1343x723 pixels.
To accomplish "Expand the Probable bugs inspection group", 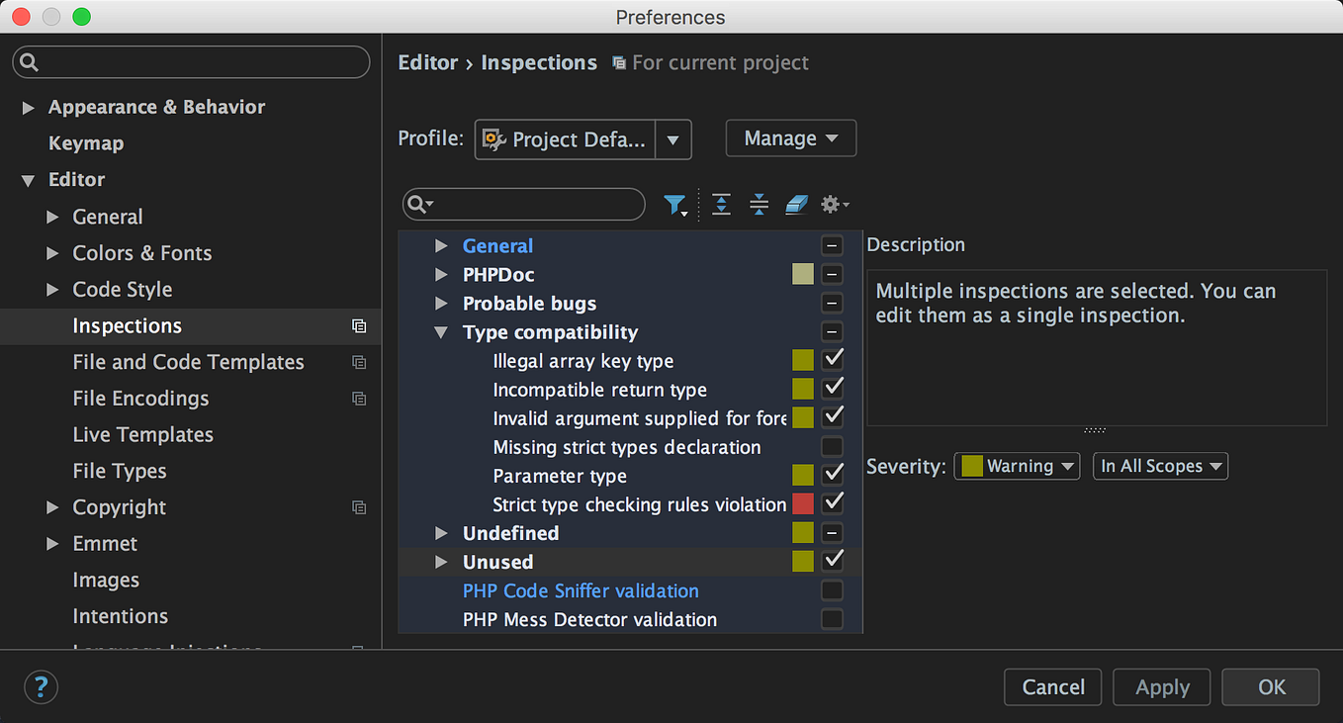I will 441,304.
